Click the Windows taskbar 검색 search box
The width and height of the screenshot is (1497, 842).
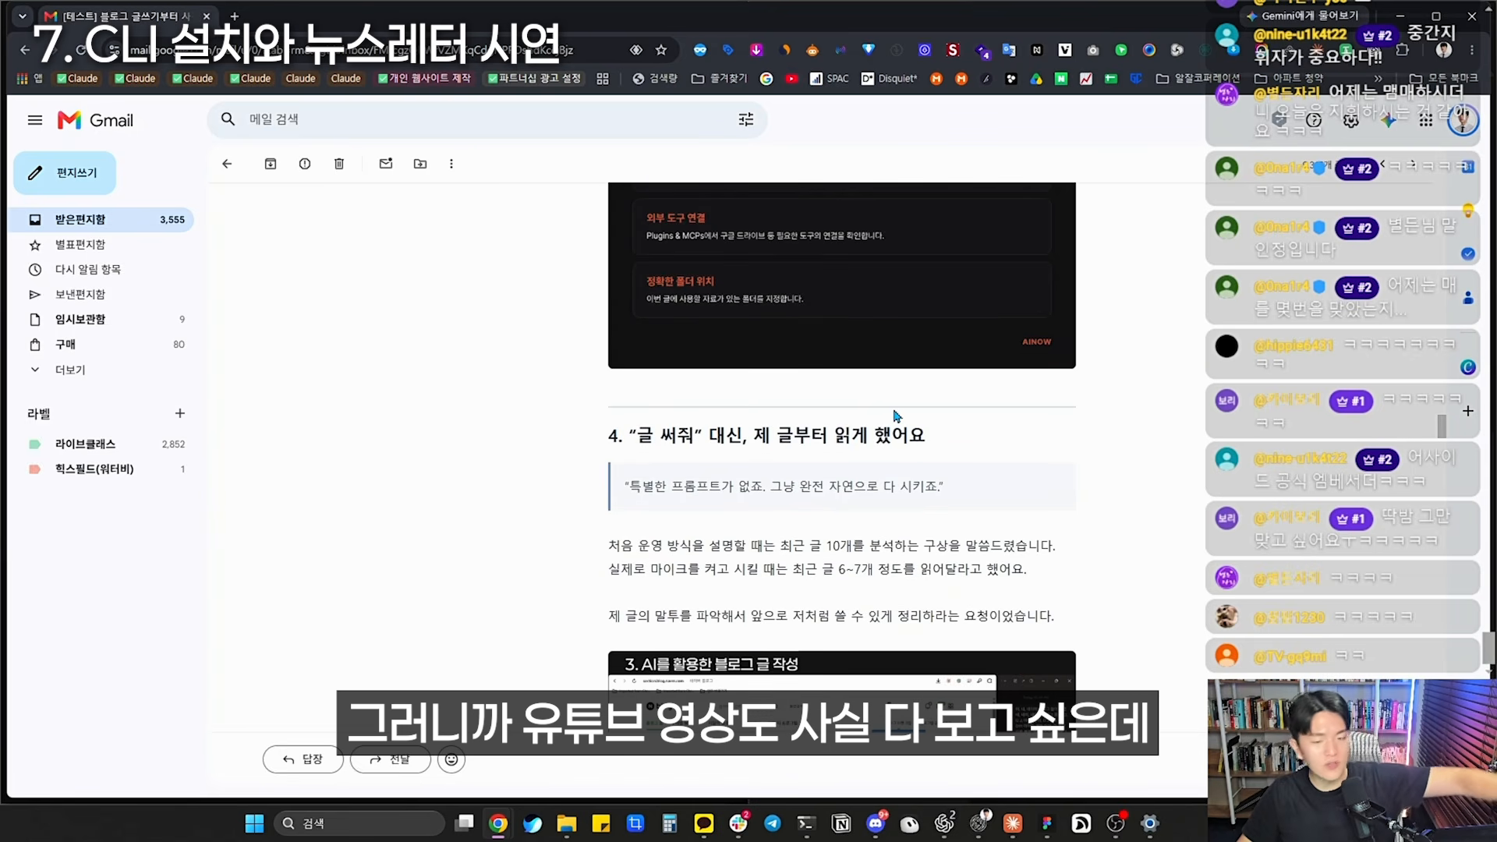click(359, 823)
